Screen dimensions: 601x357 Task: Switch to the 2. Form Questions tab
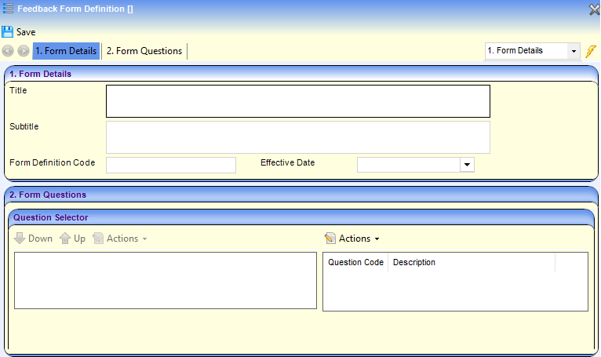click(x=144, y=51)
